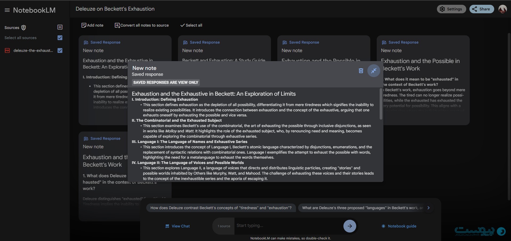Collapse the expanded note window

[374, 71]
